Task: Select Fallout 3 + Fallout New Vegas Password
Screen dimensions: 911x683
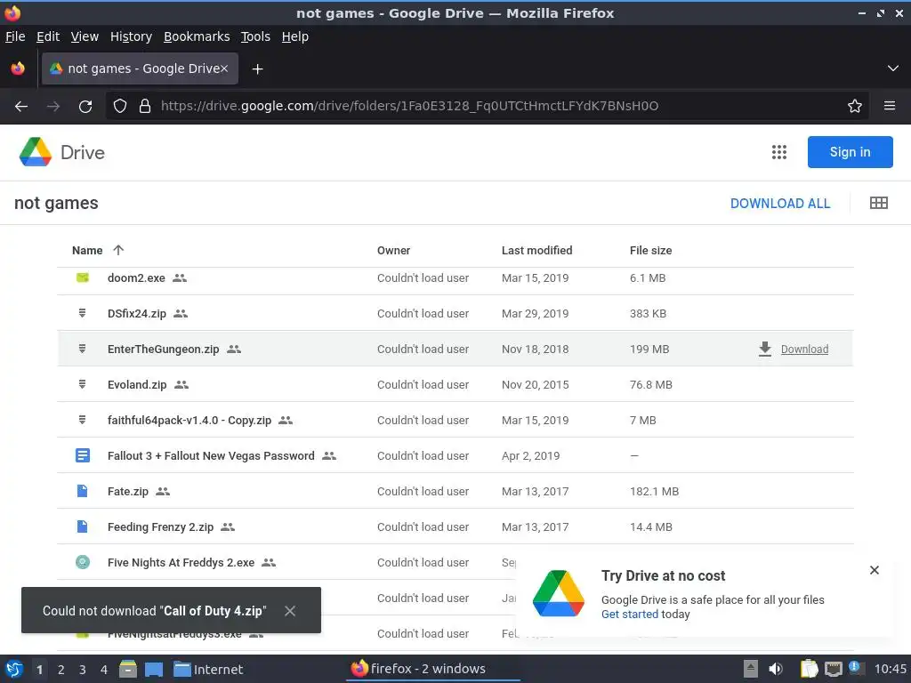Action: tap(211, 456)
